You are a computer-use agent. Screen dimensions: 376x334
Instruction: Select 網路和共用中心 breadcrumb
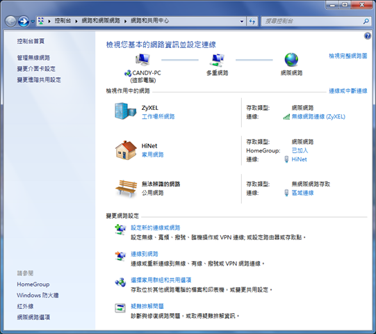(149, 21)
